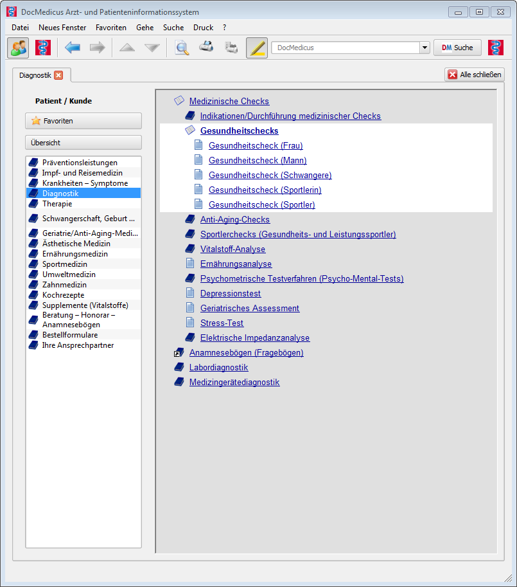517x587 pixels.
Task: Click document icon next to Ernährungsanalyse
Action: point(190,263)
